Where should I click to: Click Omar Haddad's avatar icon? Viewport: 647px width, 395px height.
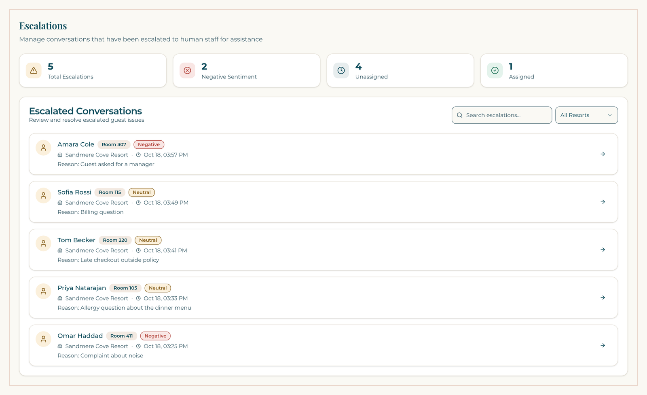(x=43, y=339)
